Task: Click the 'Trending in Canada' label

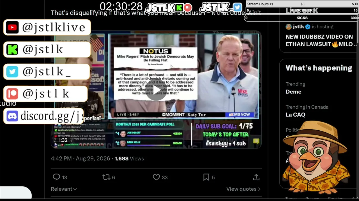Action: point(307,107)
